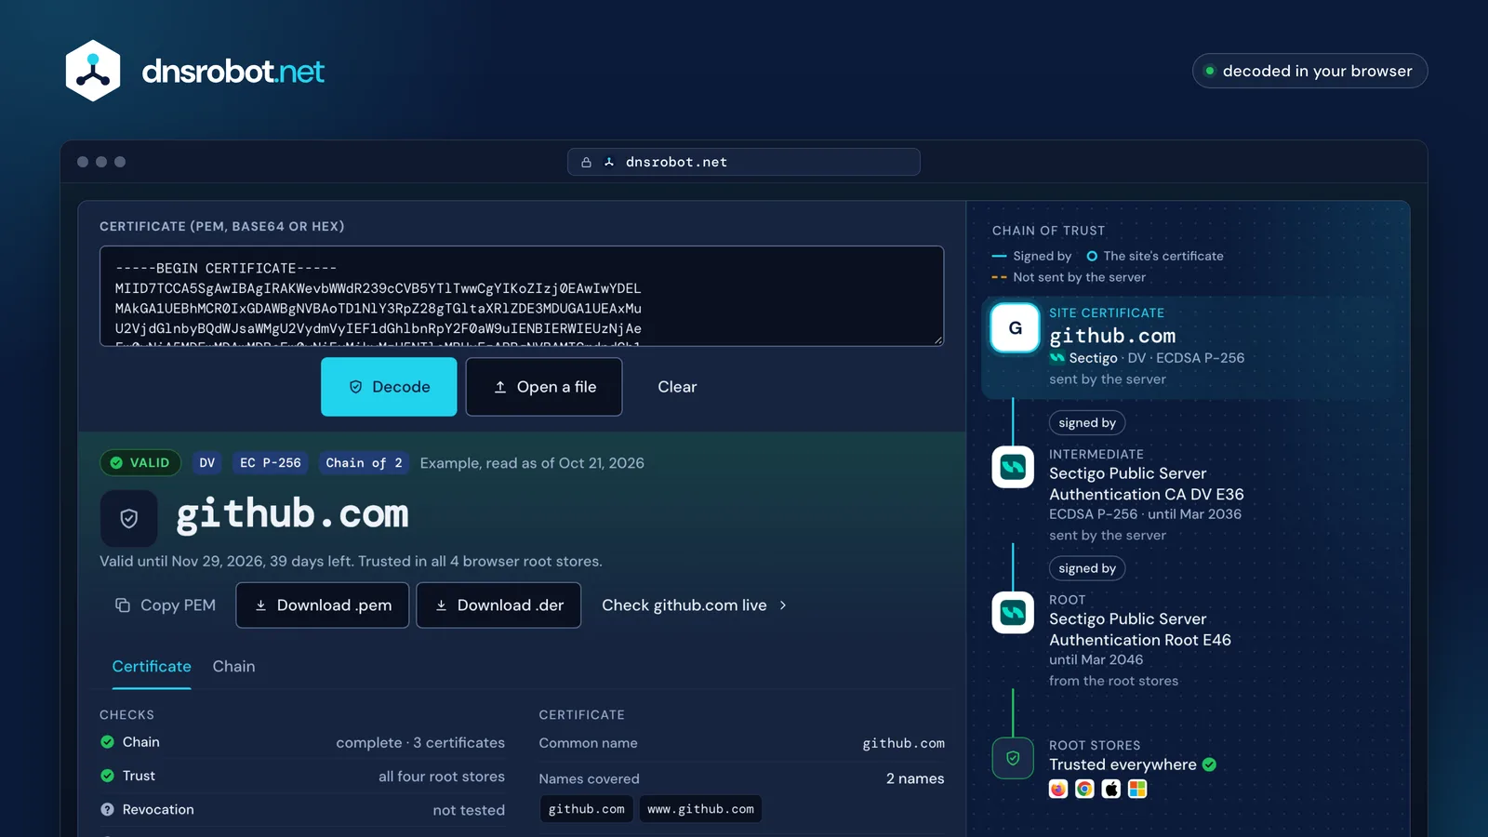Click the signed by label above Root
The height and width of the screenshot is (837, 1488).
coord(1087,568)
